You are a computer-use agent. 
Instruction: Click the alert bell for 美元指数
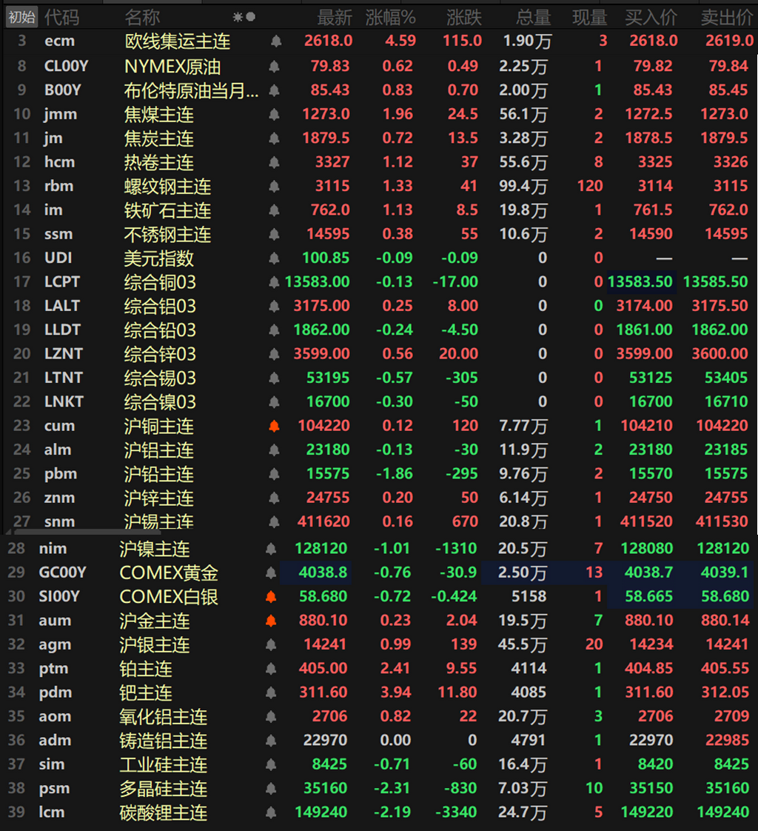[274, 258]
